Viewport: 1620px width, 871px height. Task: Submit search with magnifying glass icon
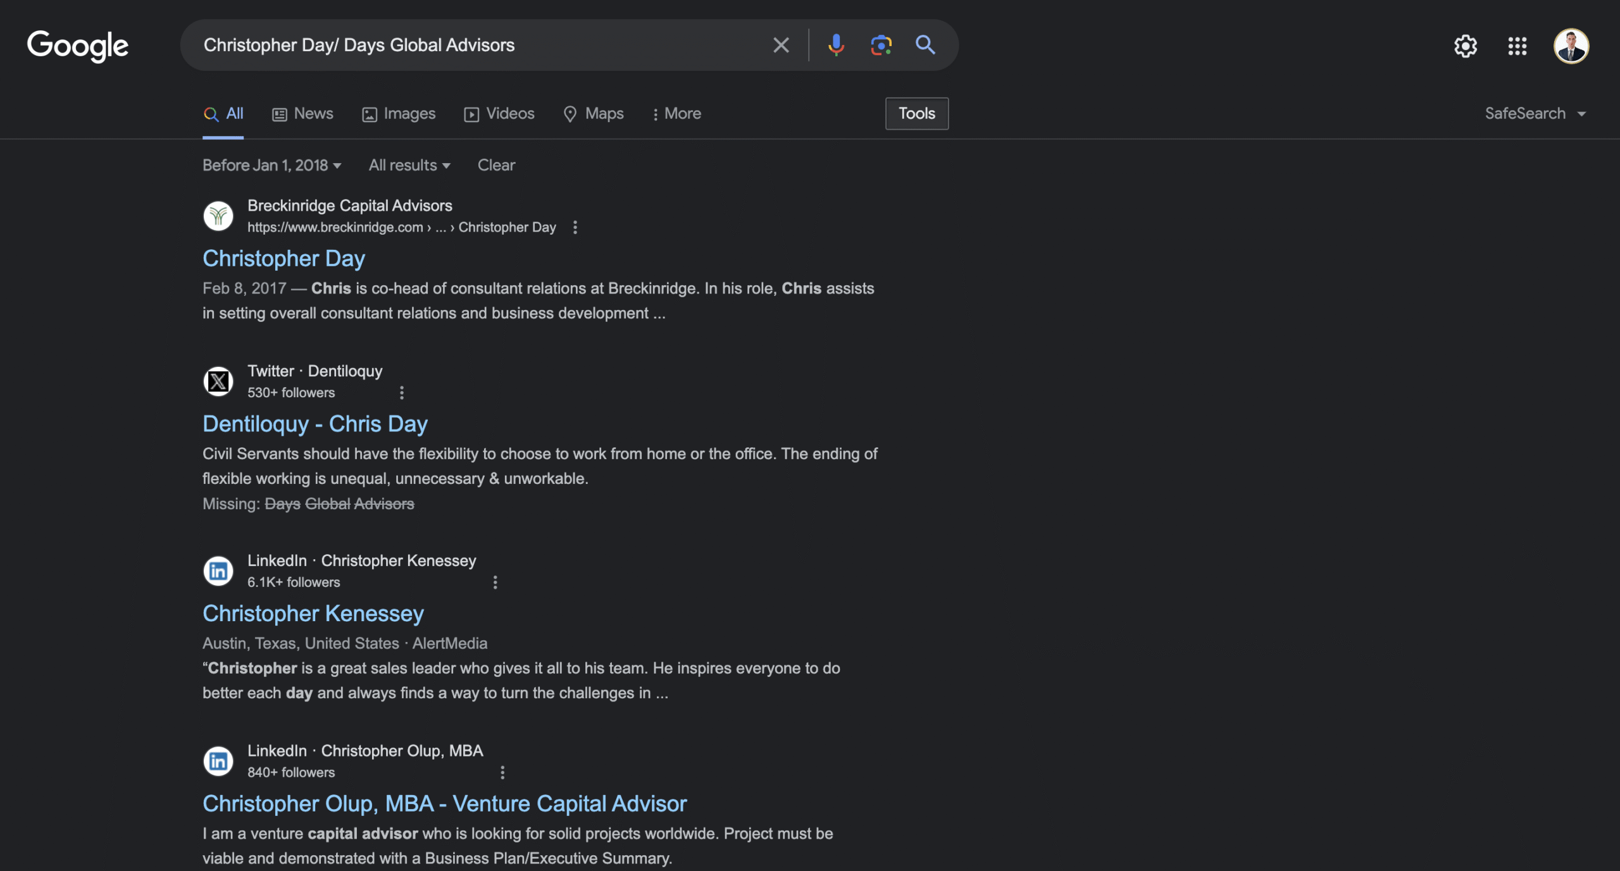925,45
